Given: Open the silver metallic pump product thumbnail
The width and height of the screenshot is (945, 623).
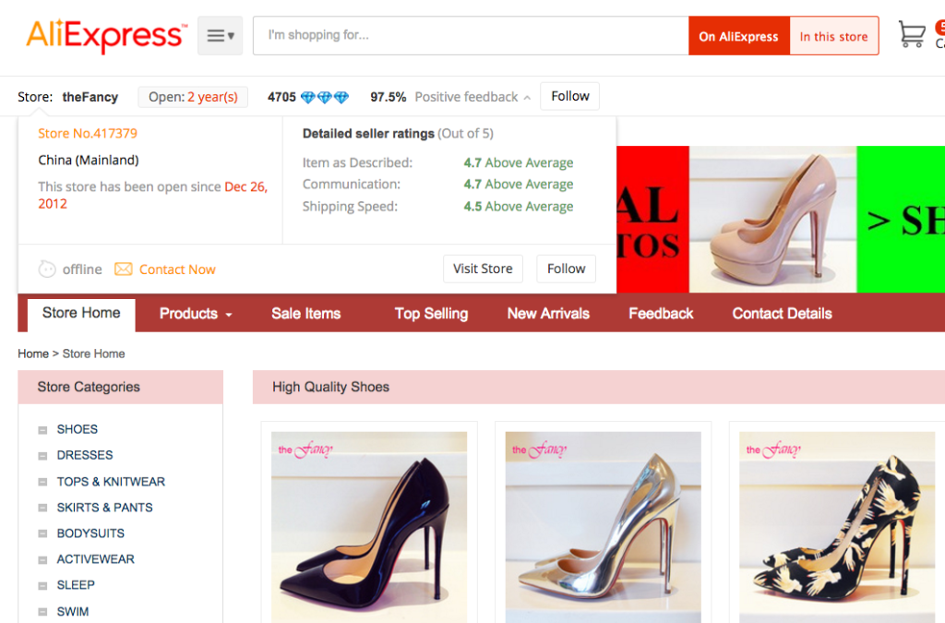Looking at the screenshot, I should click(x=604, y=527).
